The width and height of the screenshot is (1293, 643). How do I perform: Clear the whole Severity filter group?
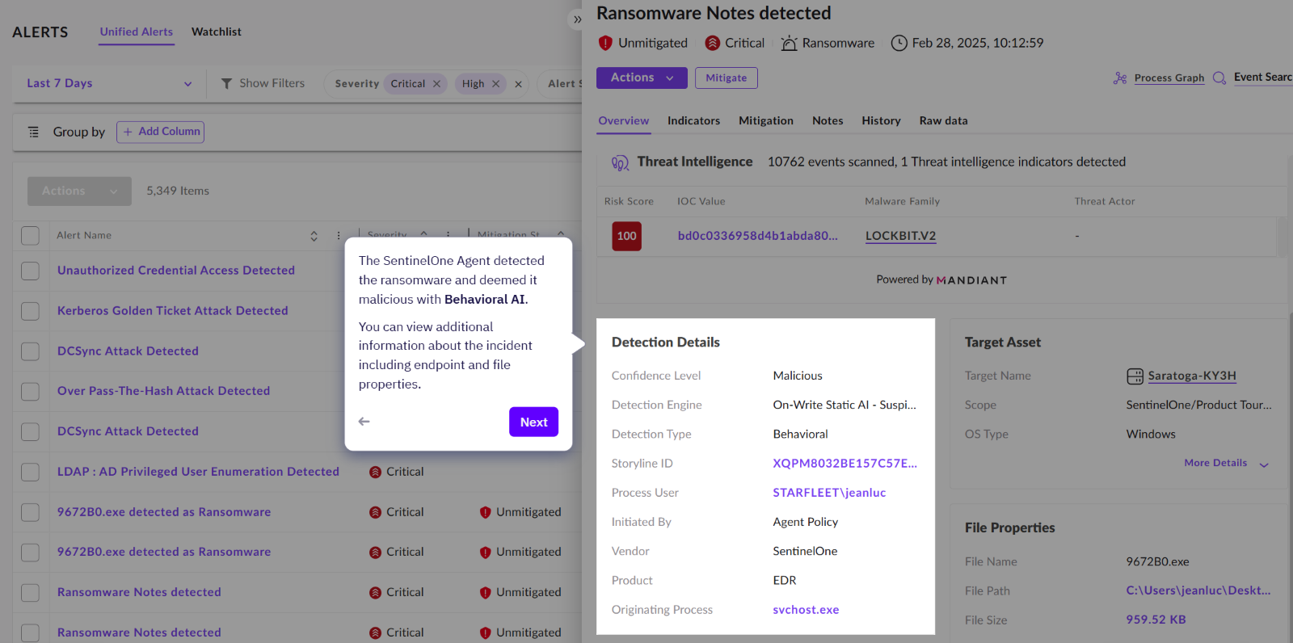[x=518, y=84]
